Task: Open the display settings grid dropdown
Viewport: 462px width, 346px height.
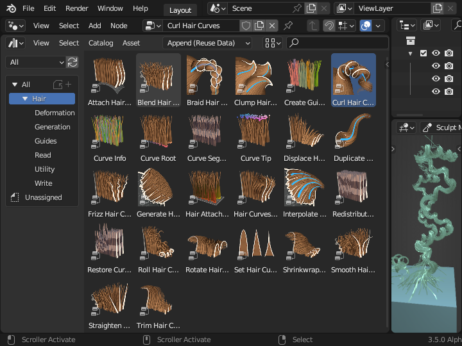Action: pyautogui.click(x=273, y=44)
